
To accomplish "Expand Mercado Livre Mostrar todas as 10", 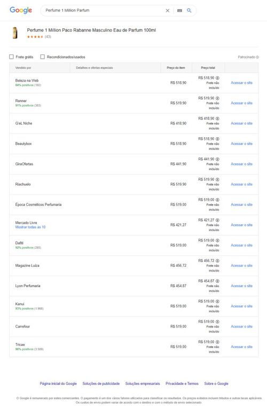I will coord(30,227).
